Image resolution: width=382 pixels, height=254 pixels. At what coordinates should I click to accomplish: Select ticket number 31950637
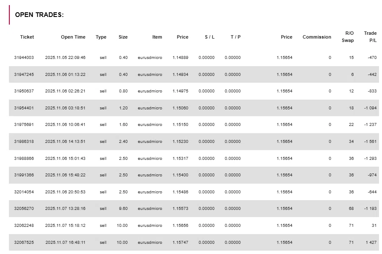24,91
